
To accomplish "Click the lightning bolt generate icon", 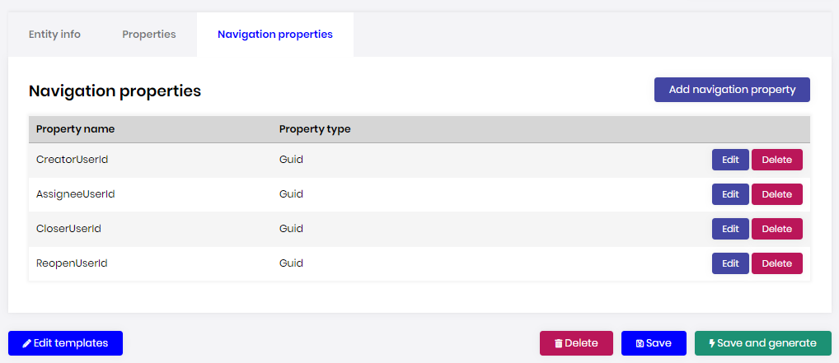I will [712, 343].
